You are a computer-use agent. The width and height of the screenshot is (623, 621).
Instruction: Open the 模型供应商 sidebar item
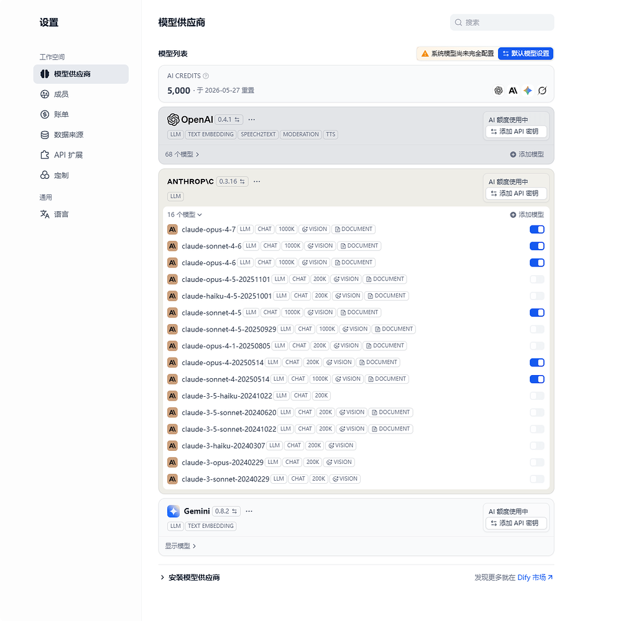(81, 74)
